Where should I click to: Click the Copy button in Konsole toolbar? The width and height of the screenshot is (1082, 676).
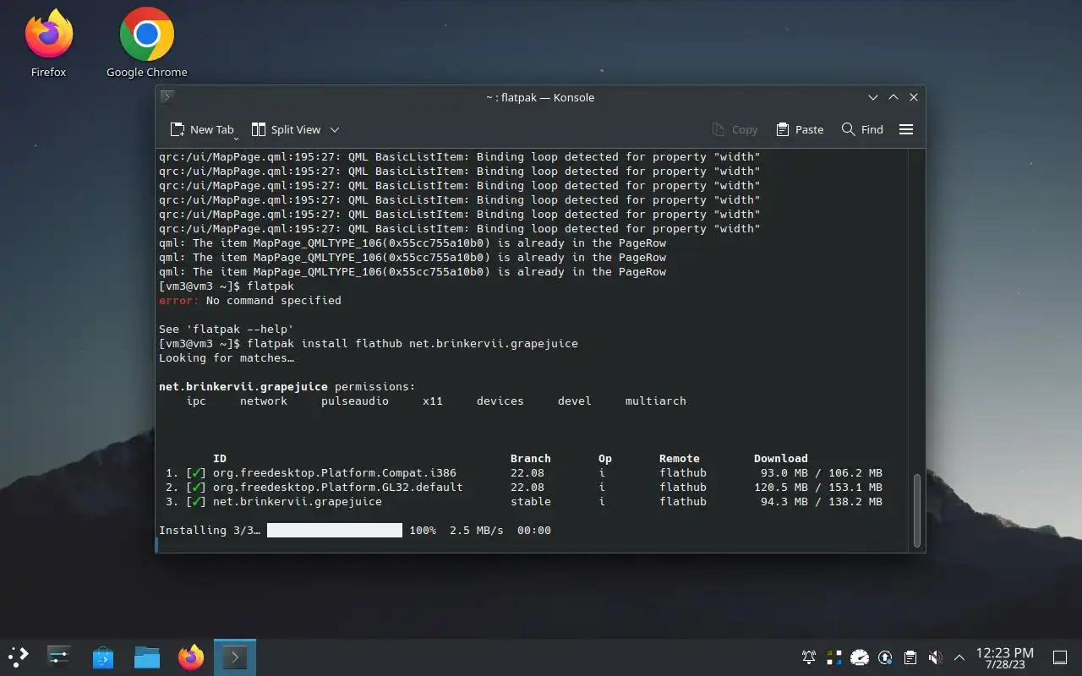tap(735, 129)
